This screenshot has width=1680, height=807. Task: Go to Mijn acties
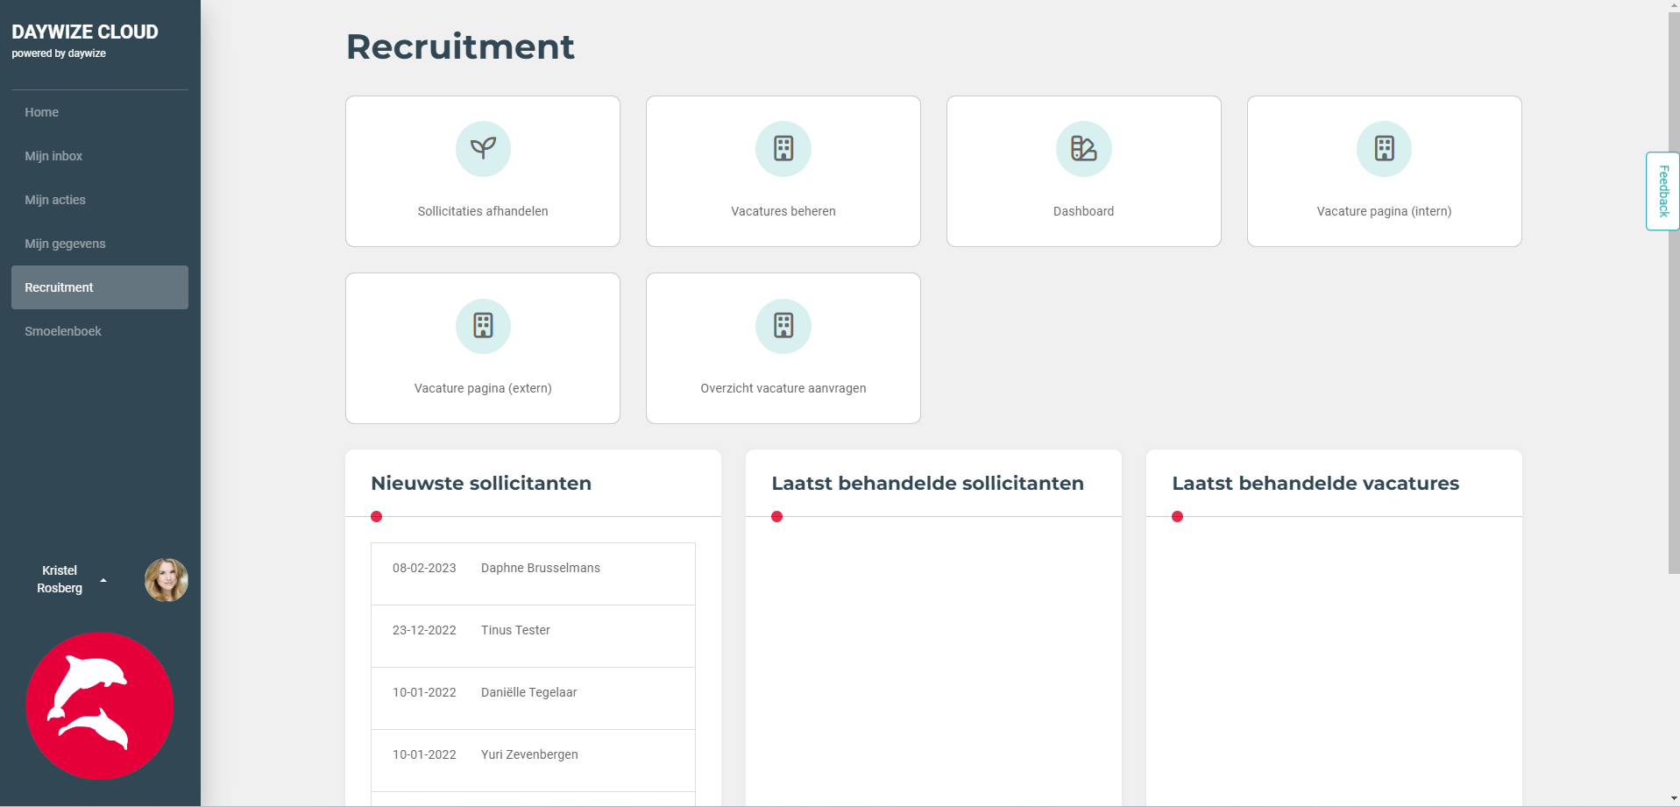pyautogui.click(x=55, y=200)
